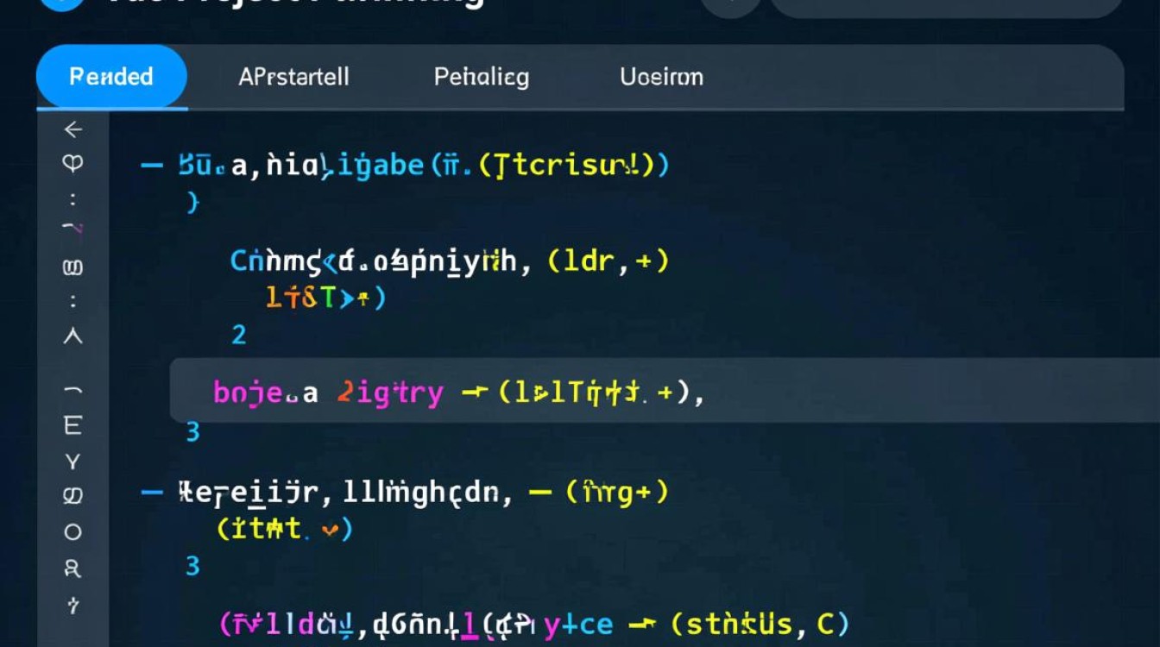The width and height of the screenshot is (1160, 647).
Task: Click the round button left of the search field
Action: (x=730, y=7)
